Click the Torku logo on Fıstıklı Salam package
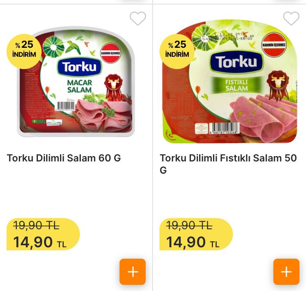 [x=236, y=62]
